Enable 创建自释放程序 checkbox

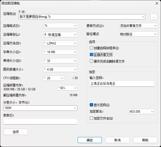[91, 48]
